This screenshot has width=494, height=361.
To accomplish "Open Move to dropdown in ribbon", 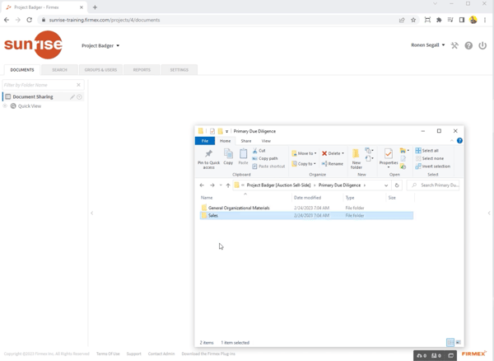I will pyautogui.click(x=304, y=153).
